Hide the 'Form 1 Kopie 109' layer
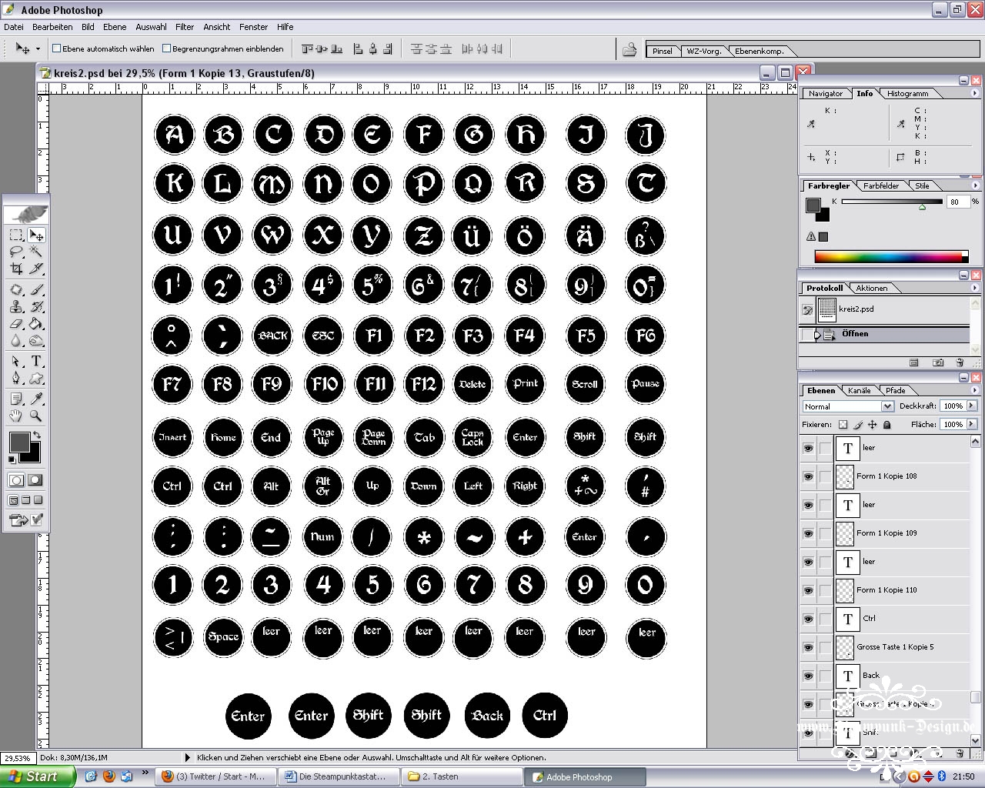 [808, 533]
